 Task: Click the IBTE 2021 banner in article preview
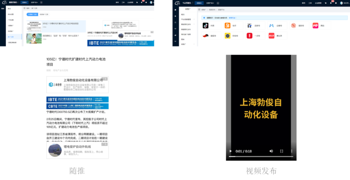click(x=77, y=99)
